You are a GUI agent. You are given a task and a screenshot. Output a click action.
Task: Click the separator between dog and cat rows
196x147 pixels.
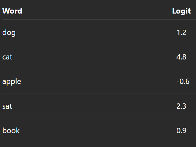point(99,44)
